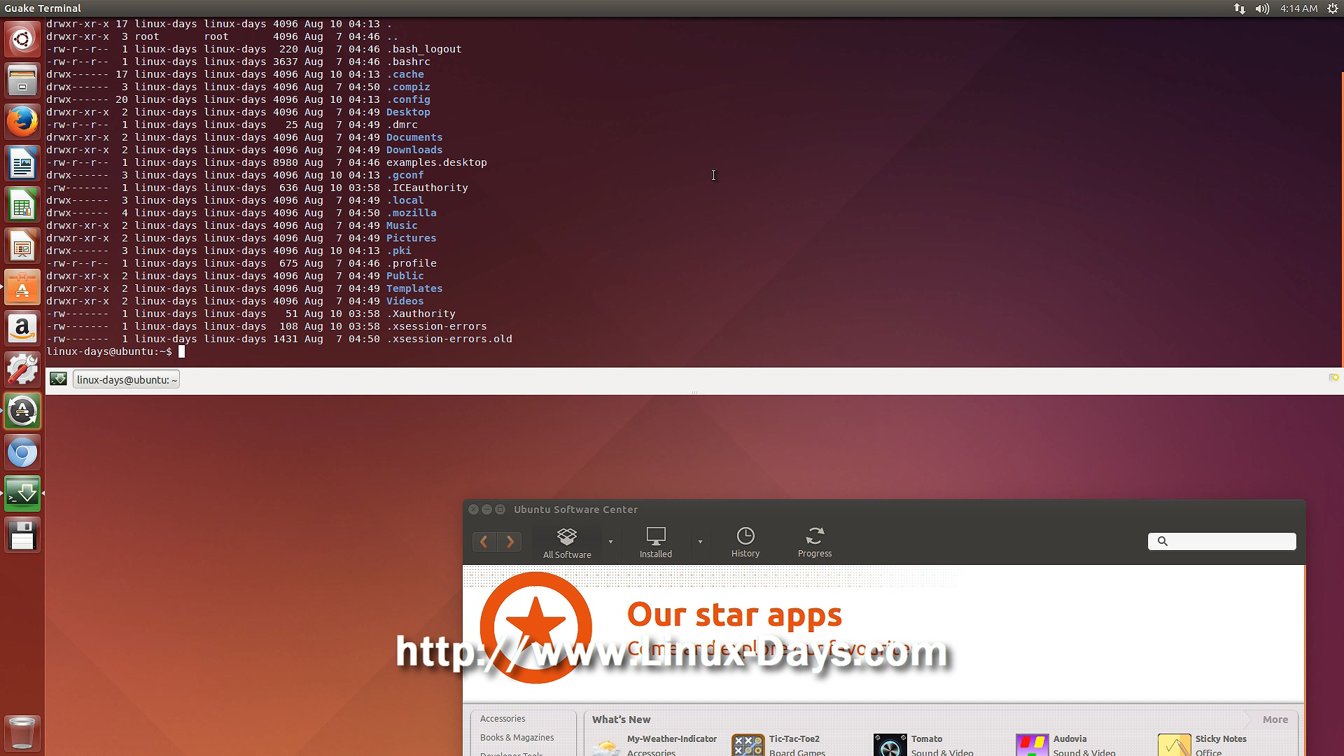
Task: Open the Ubuntu Dash home launcher
Action: point(22,39)
